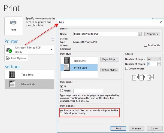Click the Number of copies field
Image resolution: width=164 pixels, height=133 pixels.
pyautogui.click(x=152, y=64)
